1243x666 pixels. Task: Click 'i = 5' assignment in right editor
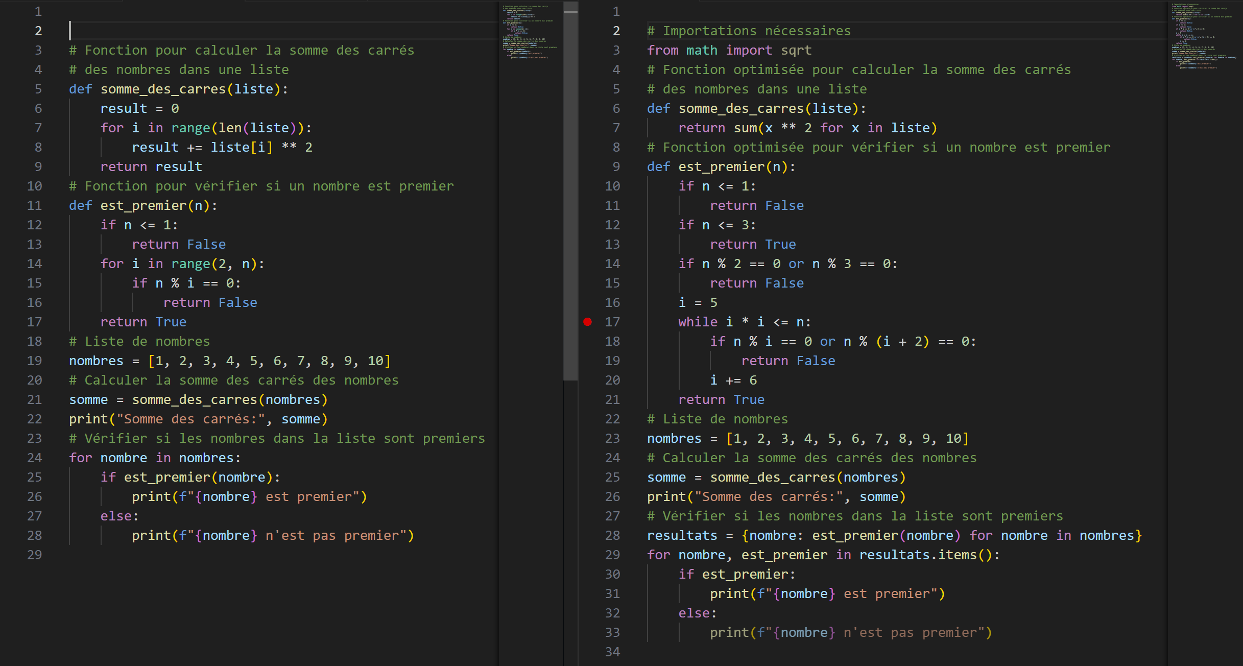[x=698, y=302]
